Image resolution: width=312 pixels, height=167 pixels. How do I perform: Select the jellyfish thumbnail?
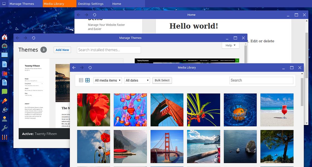pos(130,110)
